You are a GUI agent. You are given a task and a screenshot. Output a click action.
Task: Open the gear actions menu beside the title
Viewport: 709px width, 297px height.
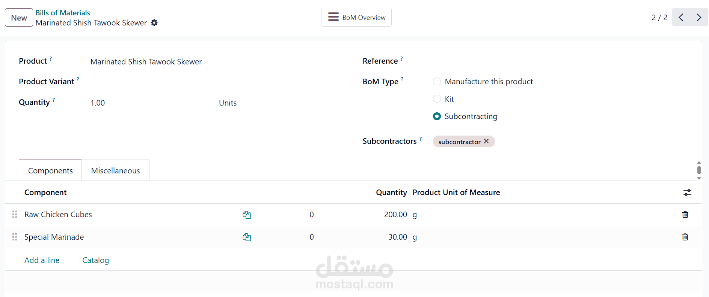point(154,23)
